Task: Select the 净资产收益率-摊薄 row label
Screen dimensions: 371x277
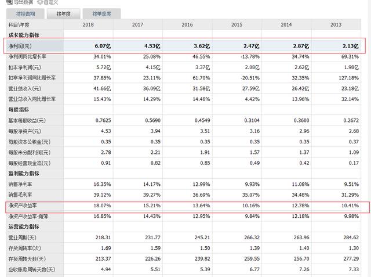Action: tap(28, 216)
